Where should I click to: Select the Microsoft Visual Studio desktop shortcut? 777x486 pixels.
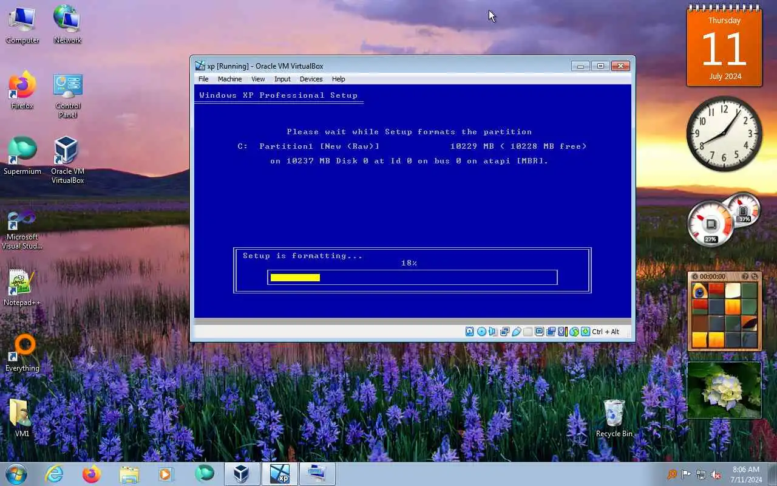click(22, 228)
